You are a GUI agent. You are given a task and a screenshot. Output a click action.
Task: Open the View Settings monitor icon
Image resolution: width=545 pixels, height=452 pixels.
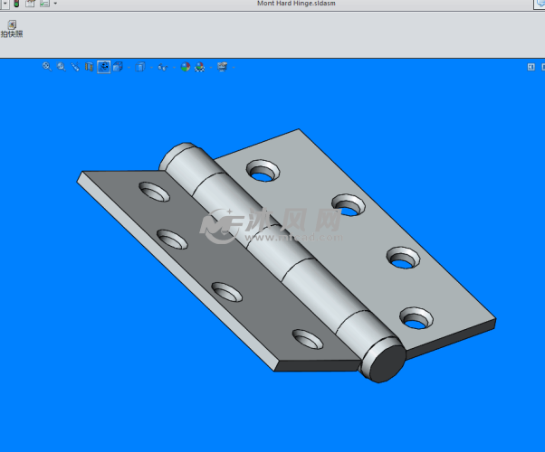(x=222, y=67)
